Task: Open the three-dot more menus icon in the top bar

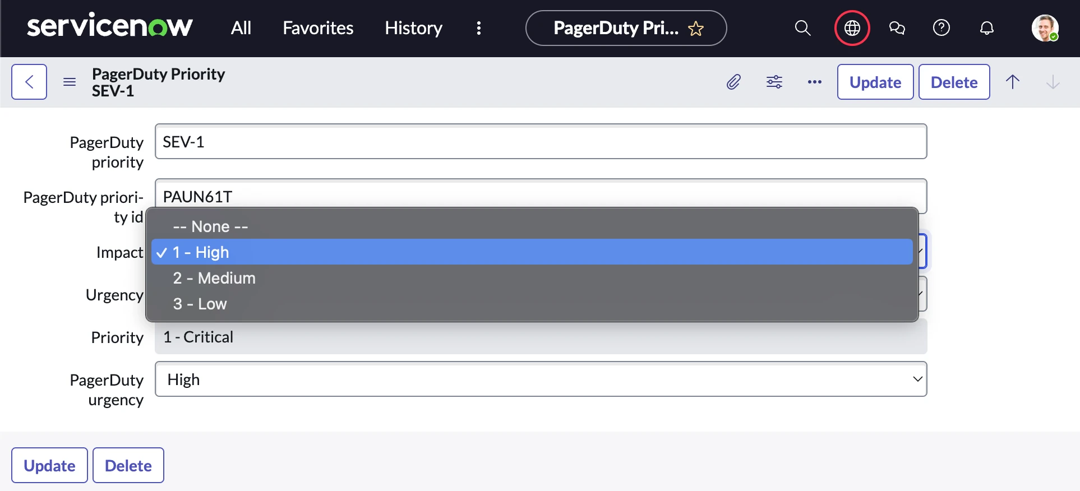Action: [478, 28]
